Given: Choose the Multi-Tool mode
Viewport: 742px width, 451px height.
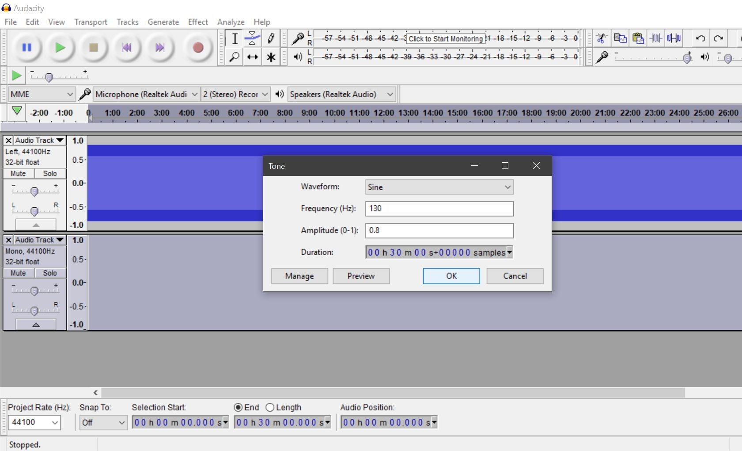Looking at the screenshot, I should point(271,57).
